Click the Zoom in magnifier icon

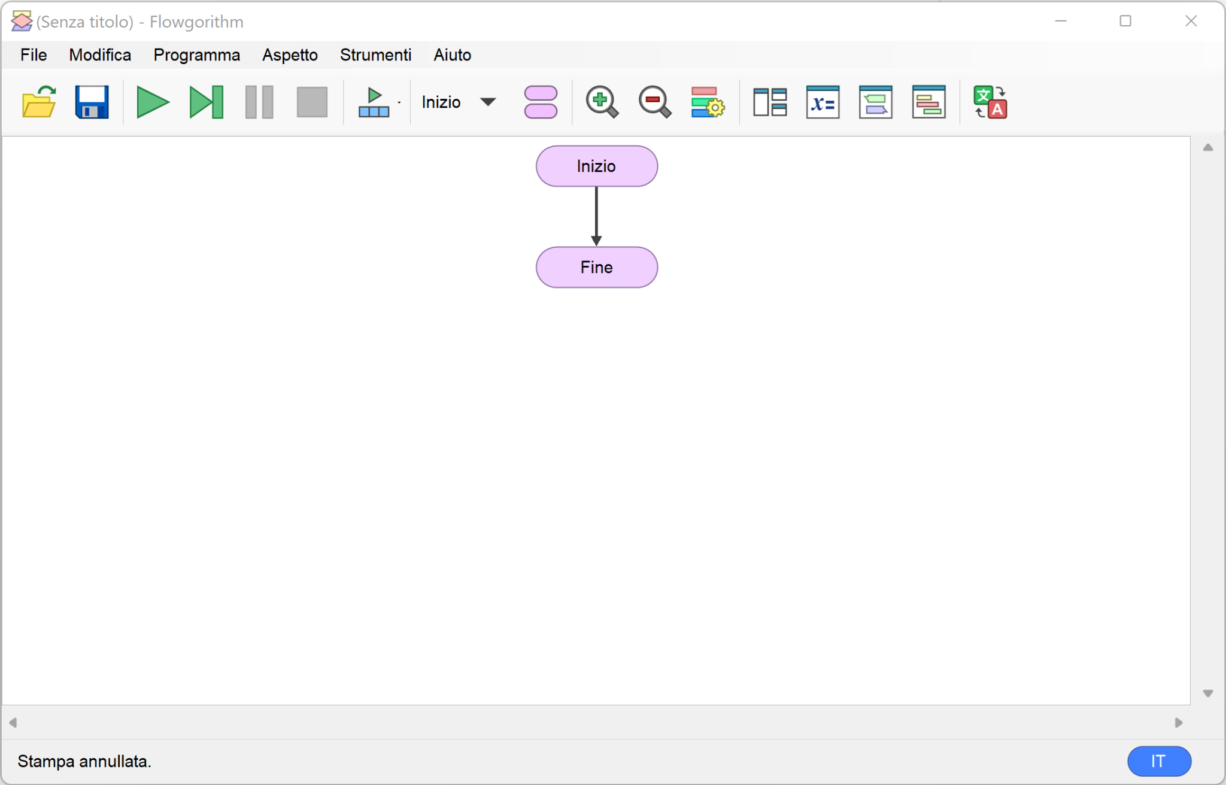click(602, 102)
